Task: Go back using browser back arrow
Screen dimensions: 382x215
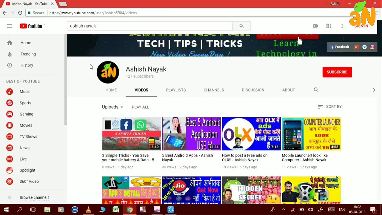Action: (x=4, y=13)
